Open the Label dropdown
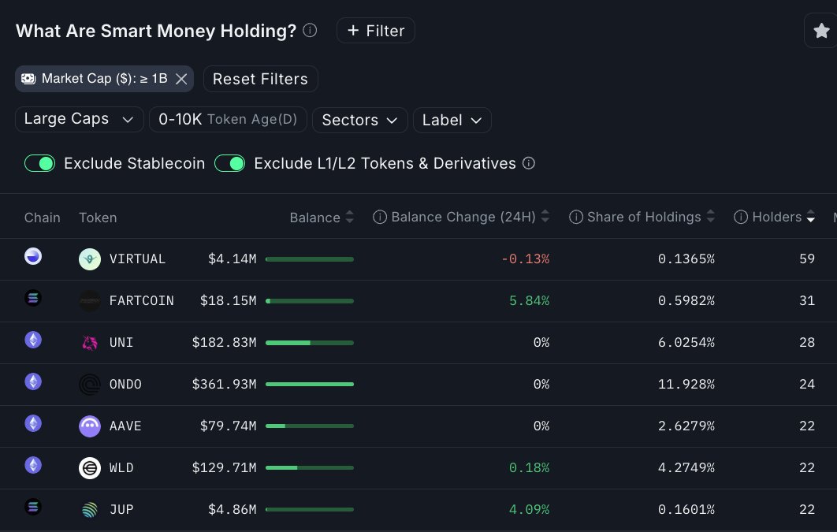Image resolution: width=837 pixels, height=532 pixels. pyautogui.click(x=452, y=120)
